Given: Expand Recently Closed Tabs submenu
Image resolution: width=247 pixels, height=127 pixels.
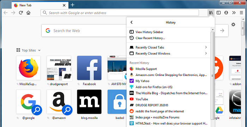Looking at the screenshot, I should [x=168, y=47].
